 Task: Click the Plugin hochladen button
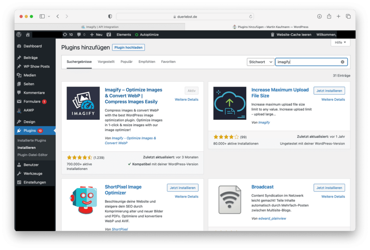pos(128,47)
